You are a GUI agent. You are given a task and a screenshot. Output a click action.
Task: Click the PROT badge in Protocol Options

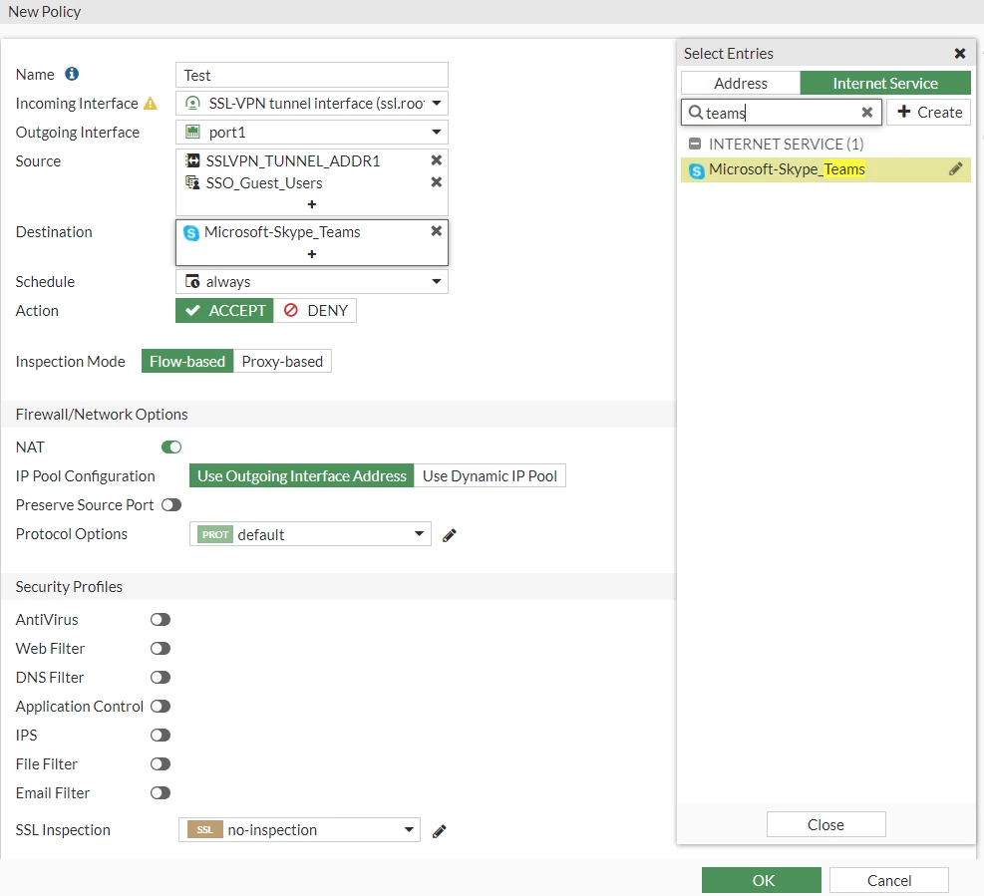pos(215,534)
